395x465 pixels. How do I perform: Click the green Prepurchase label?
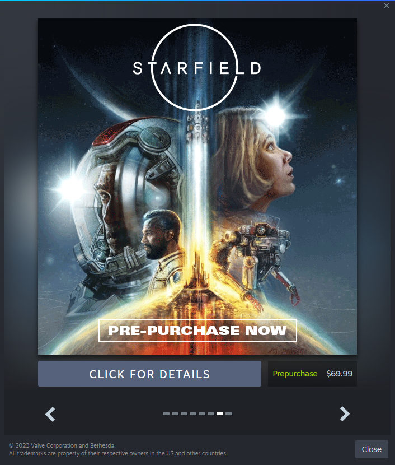click(x=295, y=374)
